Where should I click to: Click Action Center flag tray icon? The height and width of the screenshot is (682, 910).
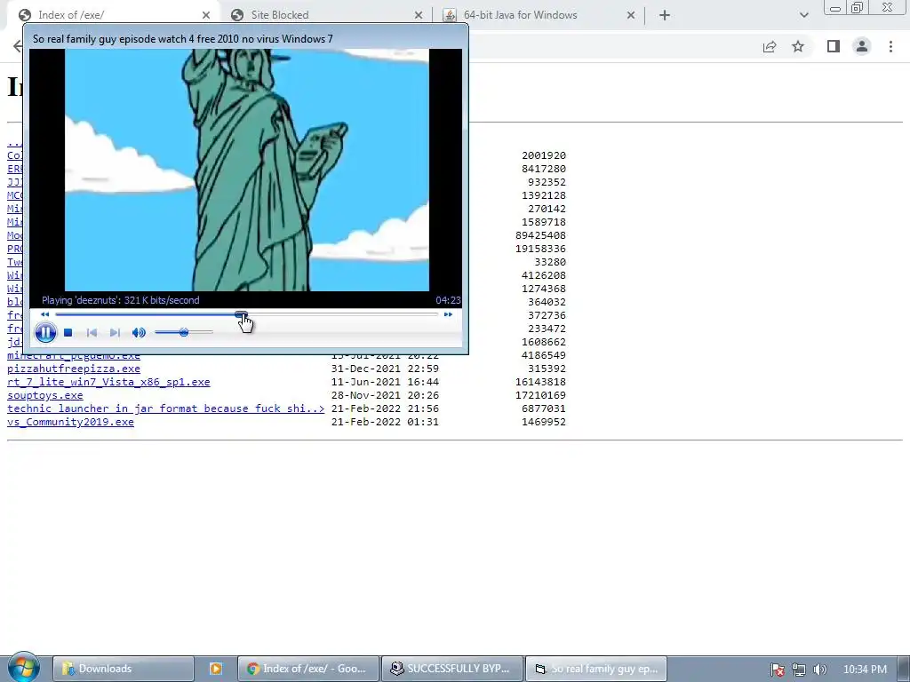(777, 670)
